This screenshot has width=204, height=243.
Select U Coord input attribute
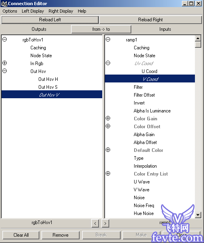tap(150, 71)
